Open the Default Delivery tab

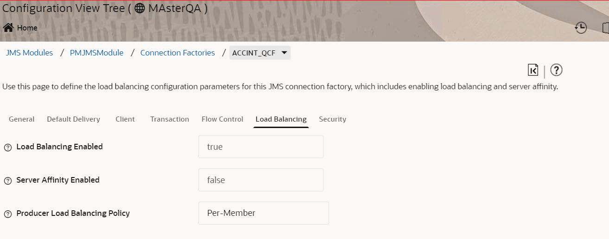coord(73,119)
